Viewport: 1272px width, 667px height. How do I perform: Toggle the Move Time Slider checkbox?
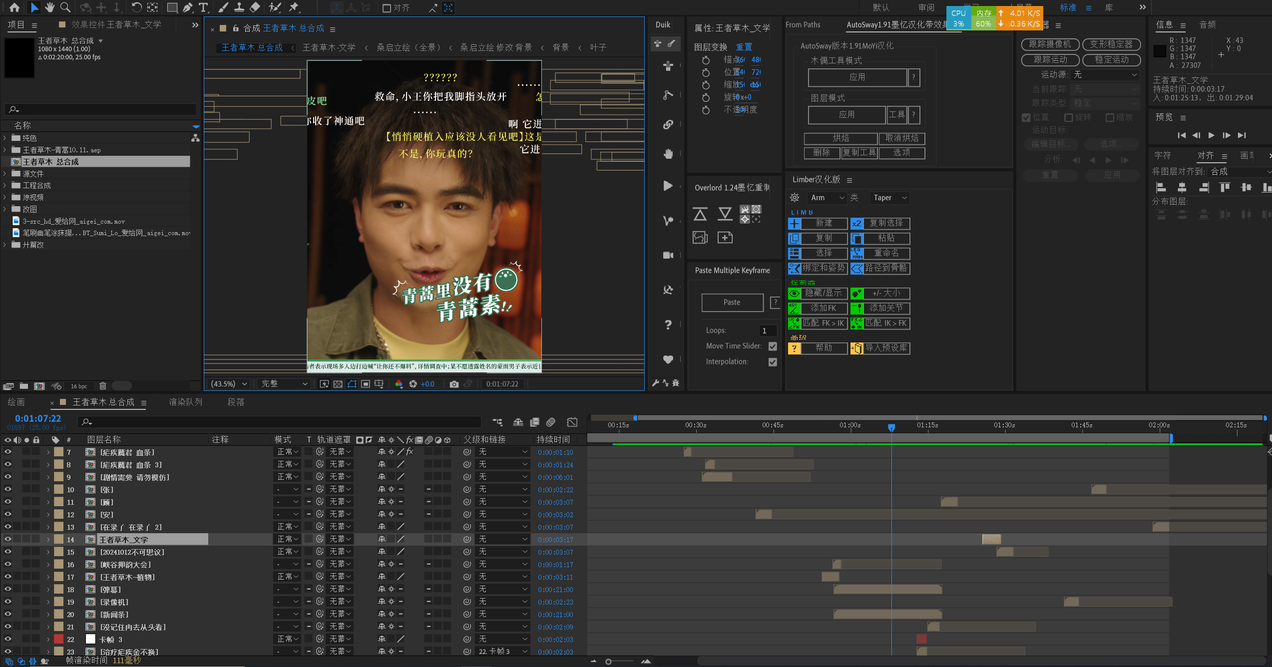click(773, 346)
